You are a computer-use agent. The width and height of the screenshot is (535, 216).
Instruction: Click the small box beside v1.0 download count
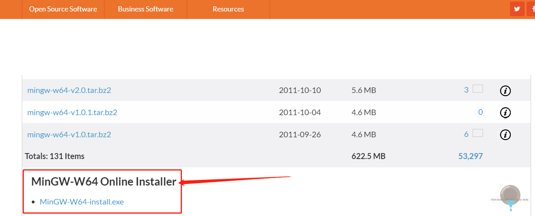click(478, 133)
